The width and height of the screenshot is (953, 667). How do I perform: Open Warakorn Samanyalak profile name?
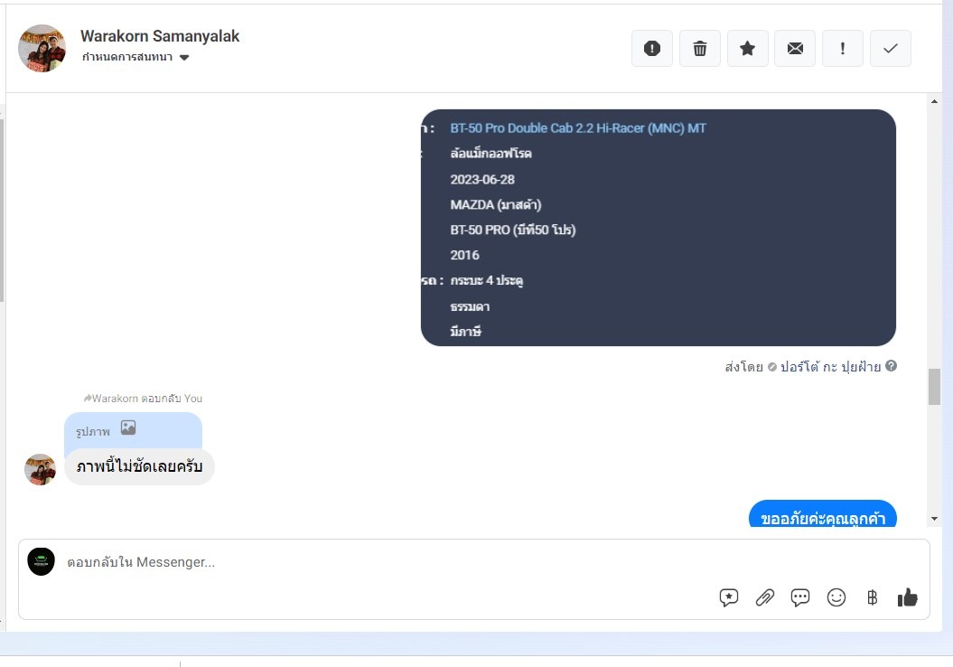click(160, 36)
